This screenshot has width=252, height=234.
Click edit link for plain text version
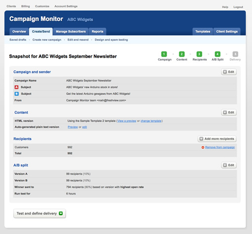[x=84, y=127]
